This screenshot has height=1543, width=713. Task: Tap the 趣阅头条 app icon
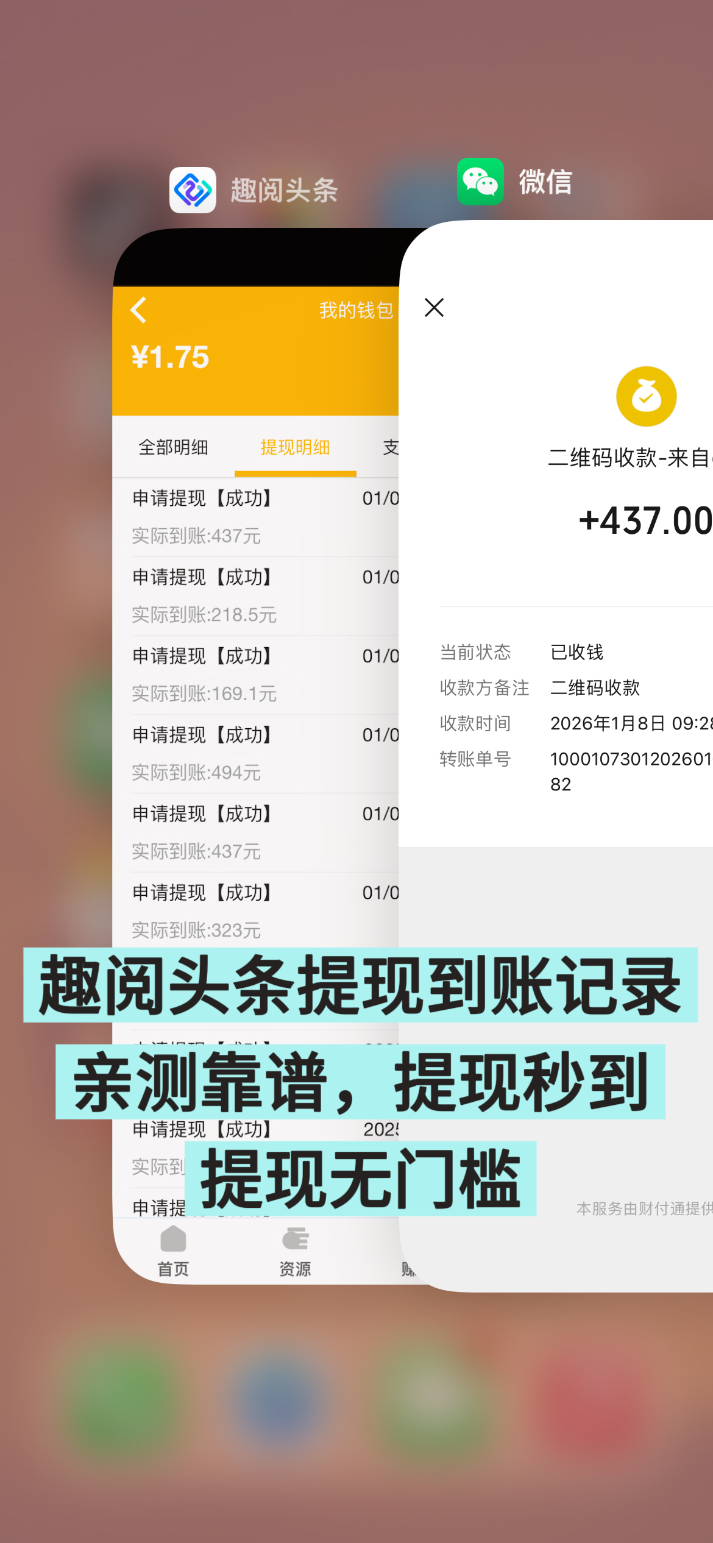193,190
